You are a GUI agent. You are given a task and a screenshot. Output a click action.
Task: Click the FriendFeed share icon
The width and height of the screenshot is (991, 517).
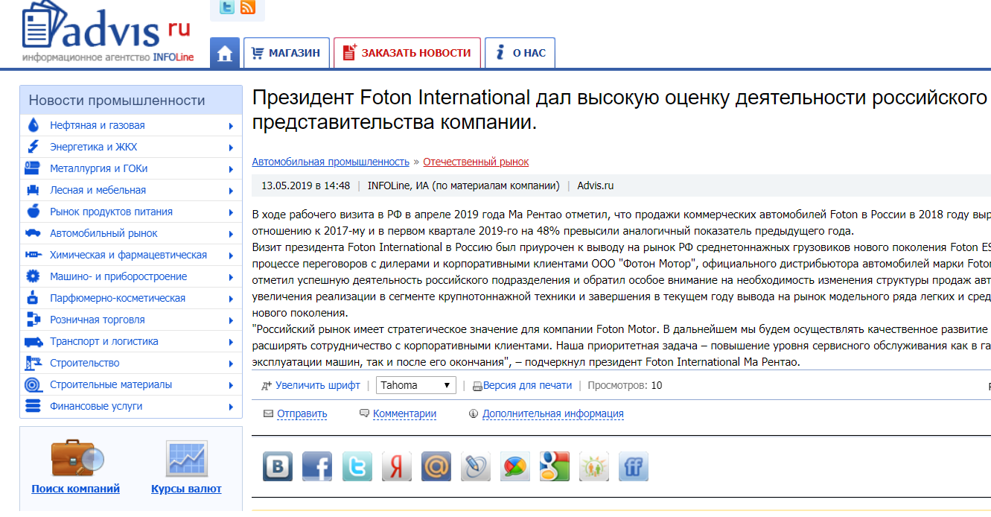(x=633, y=466)
